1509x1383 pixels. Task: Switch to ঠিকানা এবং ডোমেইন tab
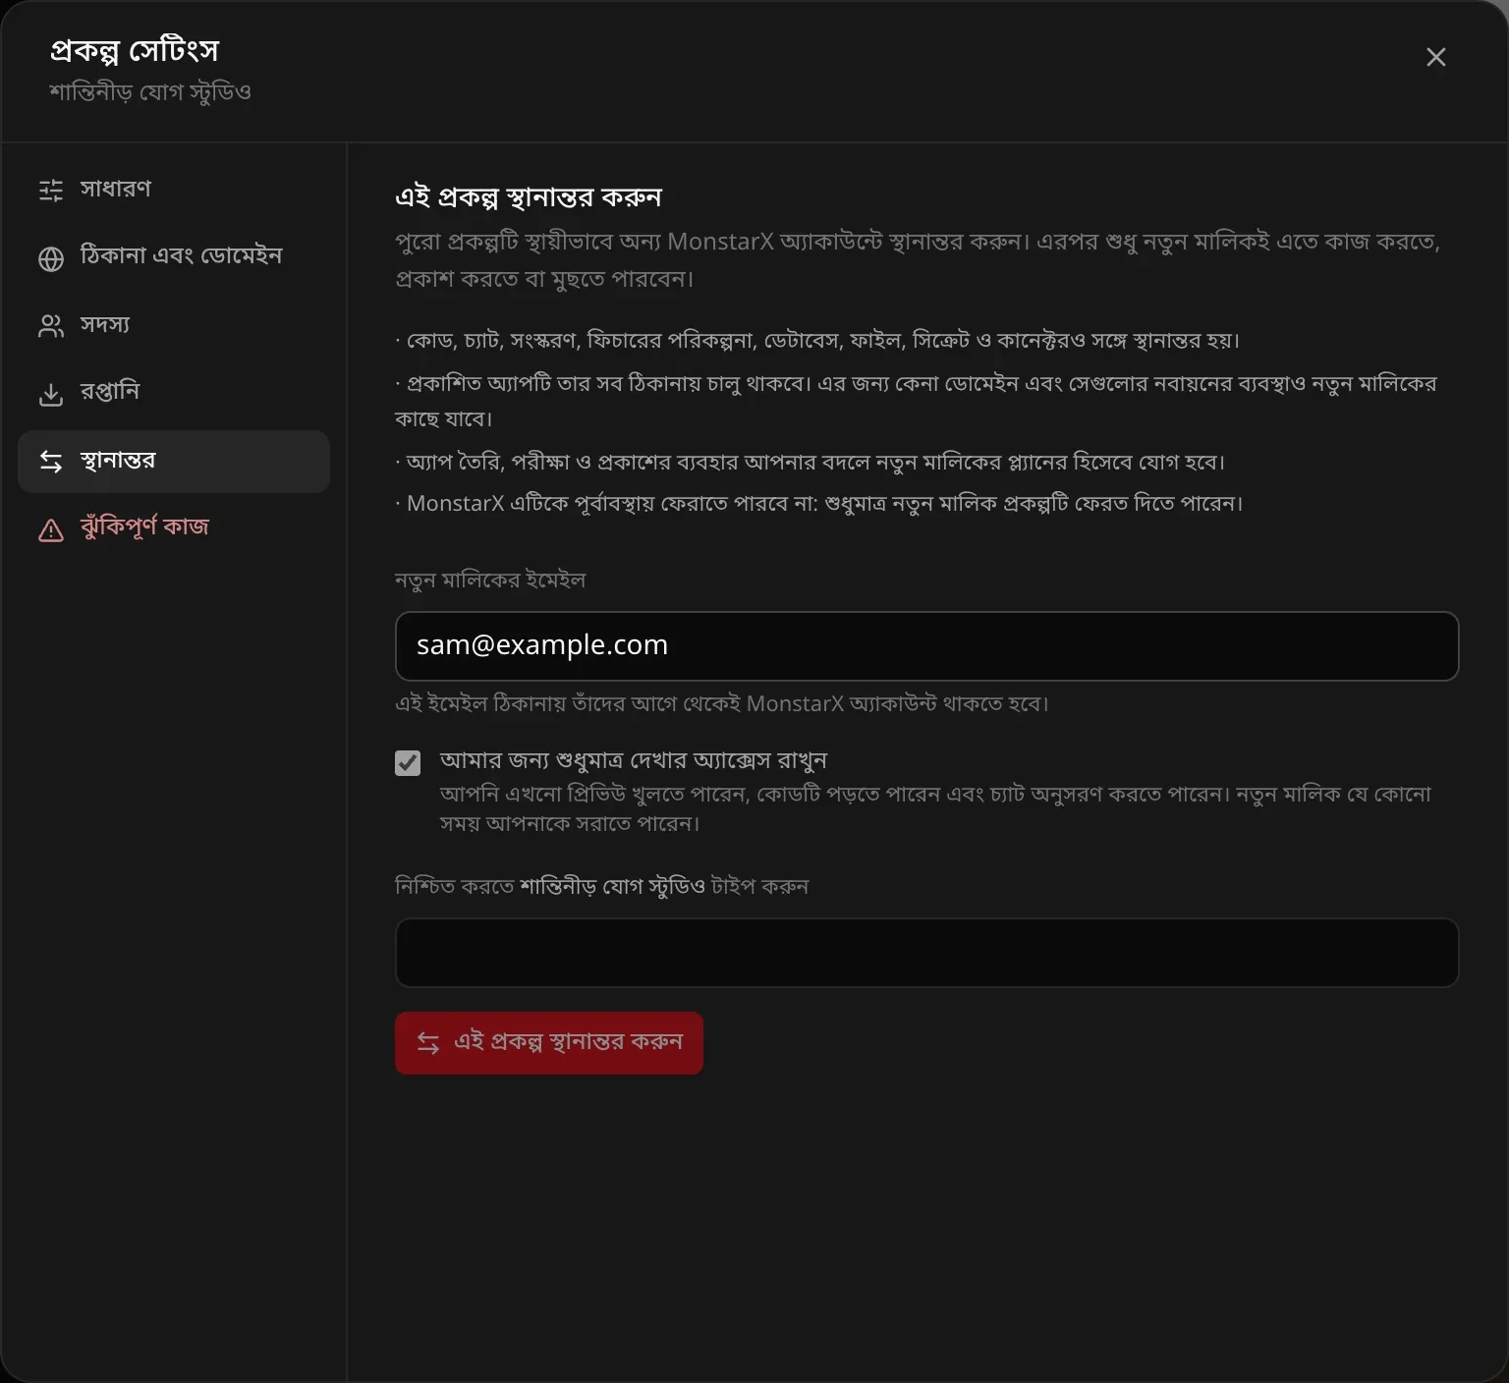tap(174, 257)
